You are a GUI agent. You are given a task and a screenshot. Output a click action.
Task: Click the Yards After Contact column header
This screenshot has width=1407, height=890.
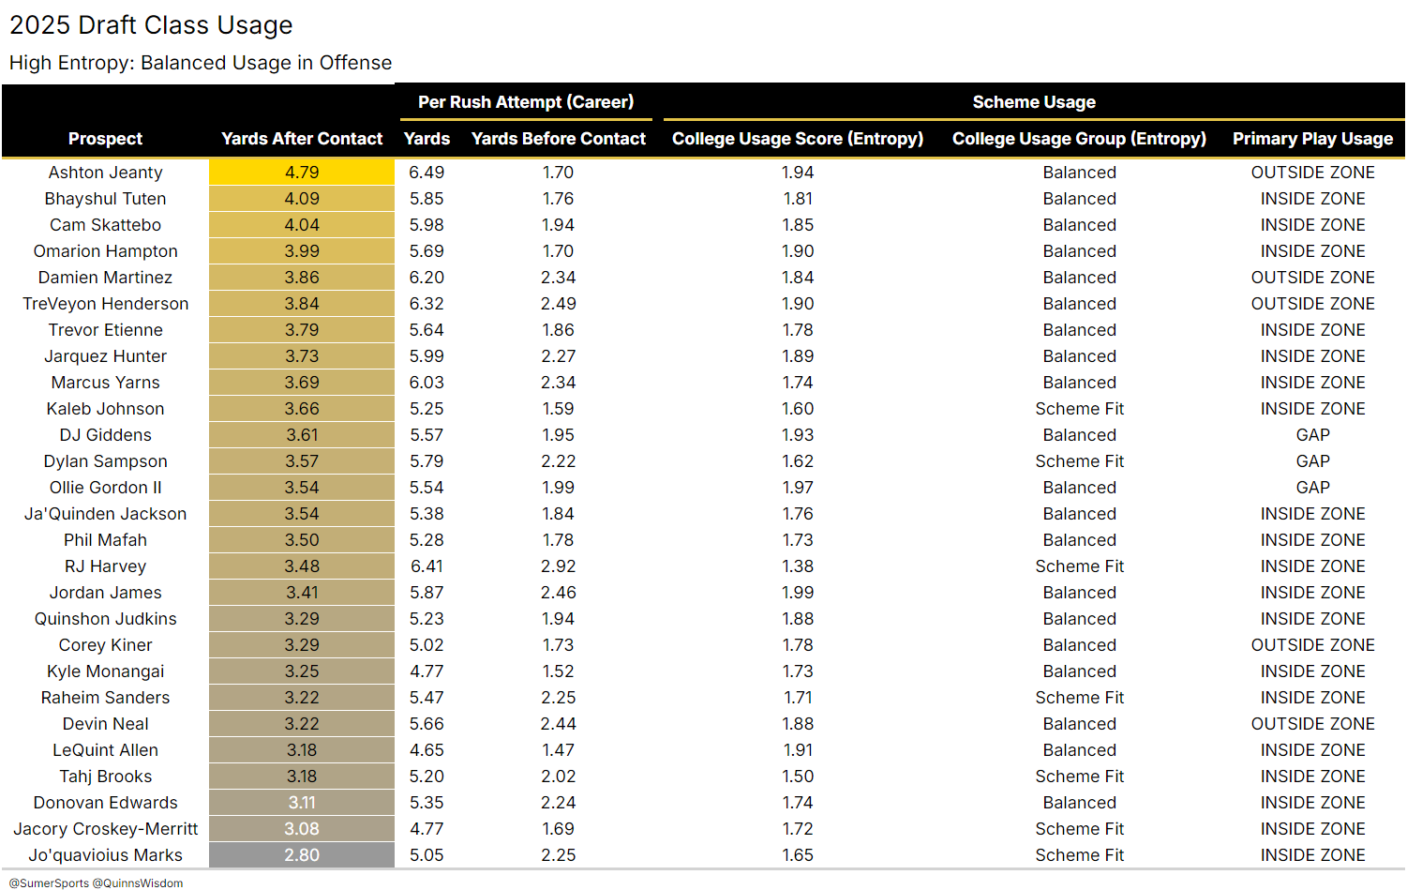coord(302,139)
